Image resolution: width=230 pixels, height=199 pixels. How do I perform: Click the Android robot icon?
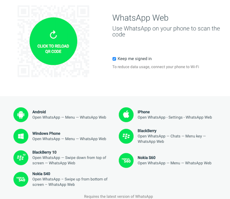pos(21,115)
